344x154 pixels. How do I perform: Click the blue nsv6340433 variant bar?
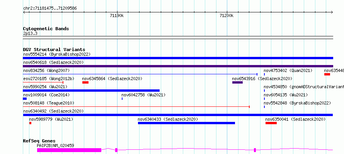[186, 123]
